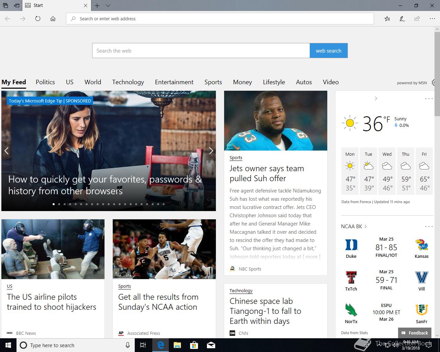Open feed settings gear icon
Viewport: 440px width, 352px height.
click(433, 82)
